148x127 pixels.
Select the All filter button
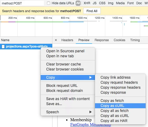click(78, 3)
